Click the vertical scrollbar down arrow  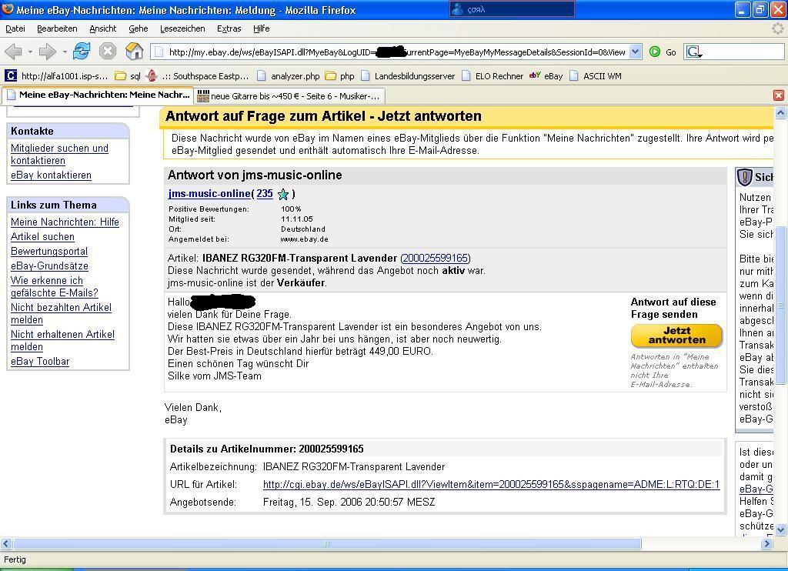point(780,529)
